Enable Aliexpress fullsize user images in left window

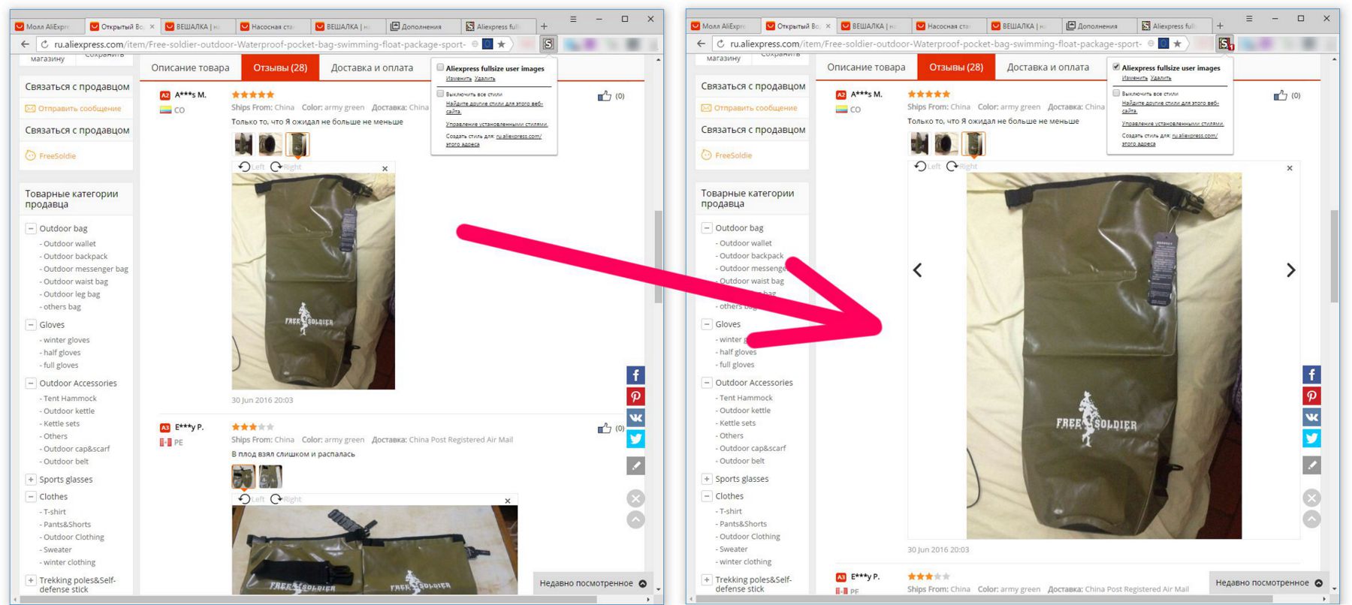pos(440,68)
